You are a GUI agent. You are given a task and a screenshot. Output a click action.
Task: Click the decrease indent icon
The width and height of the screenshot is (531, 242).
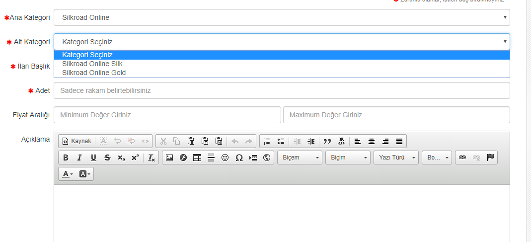pos(297,141)
